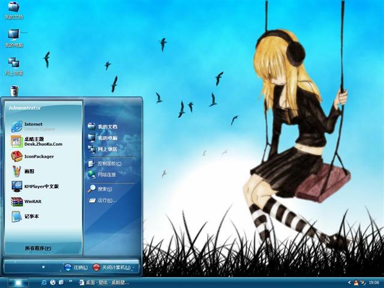Click the Start button on the taskbar
The width and height of the screenshot is (384, 288).
pyautogui.click(x=17, y=282)
